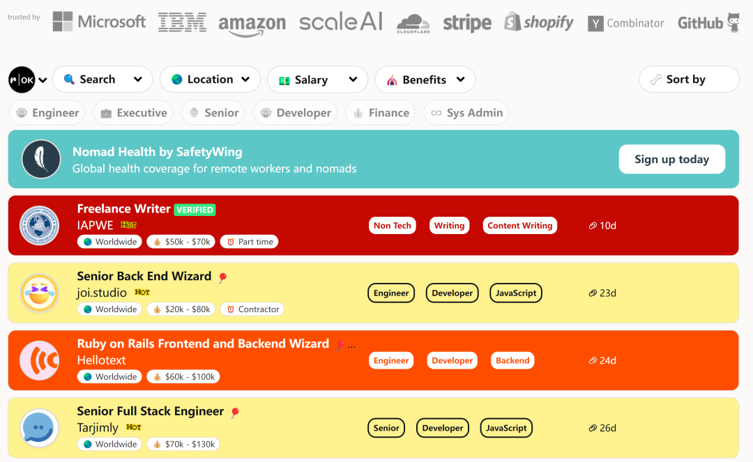Click the pin icon beside Senior Full Stack Engineer
The width and height of the screenshot is (753, 462).
[235, 412]
